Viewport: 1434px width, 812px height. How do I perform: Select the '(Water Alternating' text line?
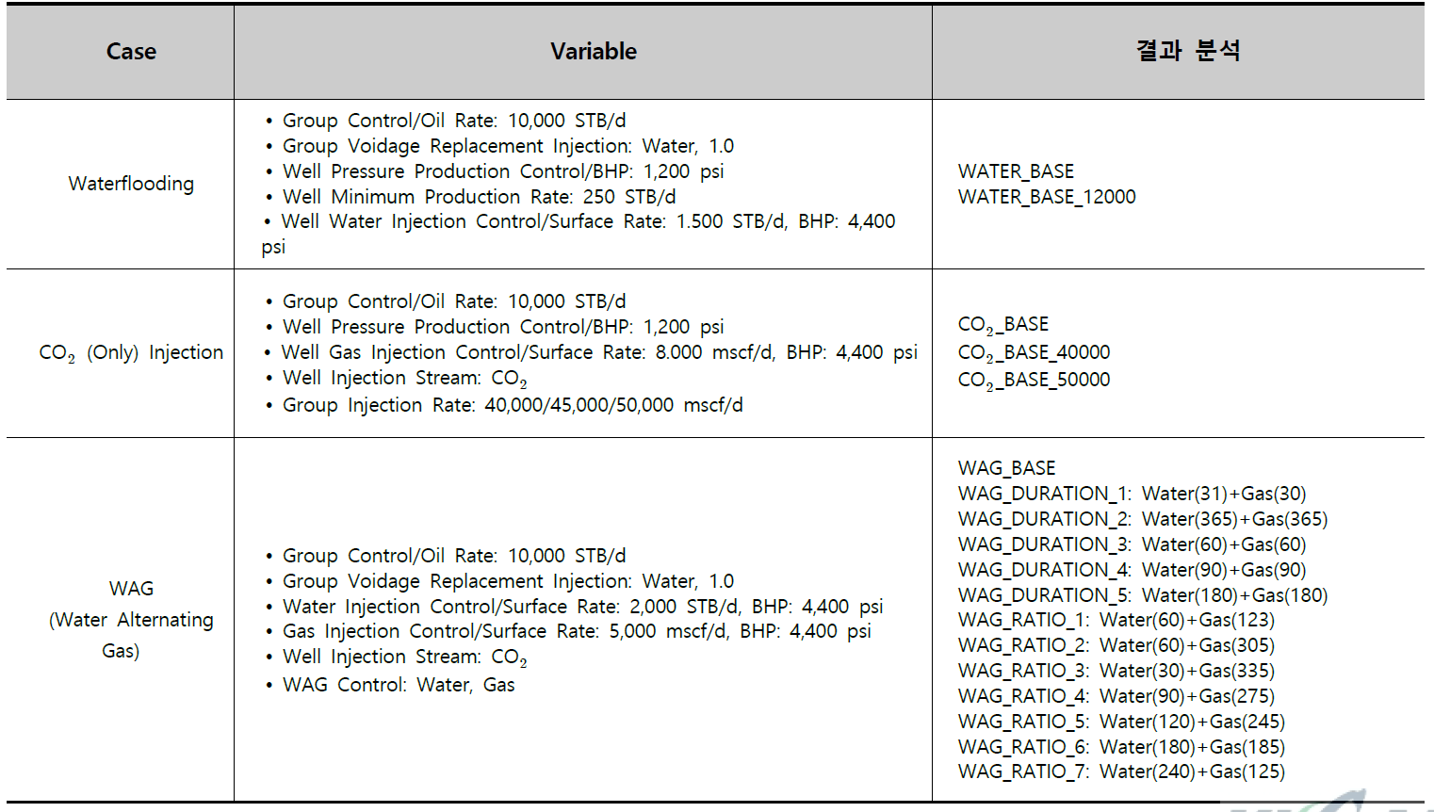[x=131, y=620]
